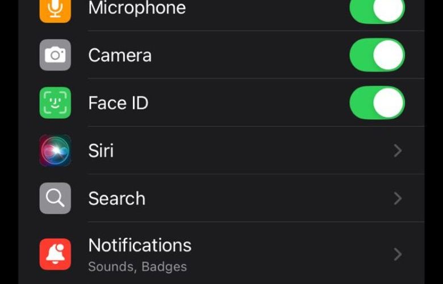This screenshot has height=284, width=443.
Task: Open the Notifications settings label
Action: 140,245
